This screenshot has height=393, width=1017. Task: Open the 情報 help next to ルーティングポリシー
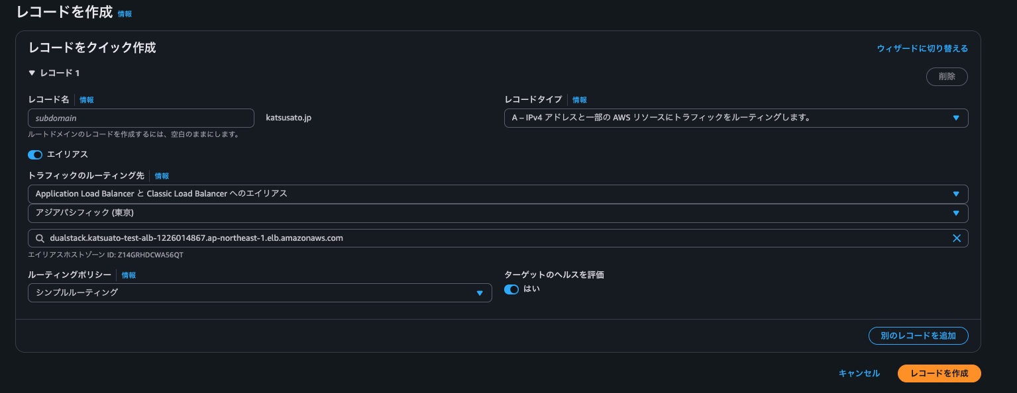(x=129, y=275)
